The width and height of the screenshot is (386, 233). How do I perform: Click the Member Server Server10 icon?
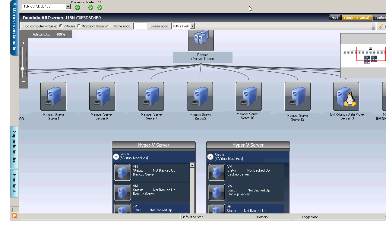click(x=249, y=96)
